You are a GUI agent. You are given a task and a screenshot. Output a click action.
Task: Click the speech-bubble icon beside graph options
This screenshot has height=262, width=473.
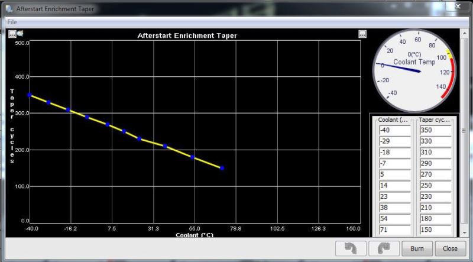(20, 34)
